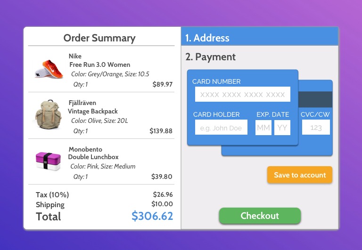Click the Shipping $10.00 amount
362x250 pixels.
click(x=162, y=204)
